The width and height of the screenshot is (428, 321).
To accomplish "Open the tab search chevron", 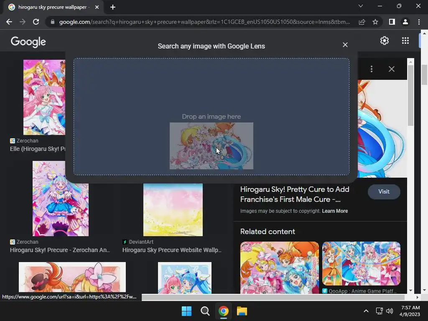I will click(x=361, y=6).
